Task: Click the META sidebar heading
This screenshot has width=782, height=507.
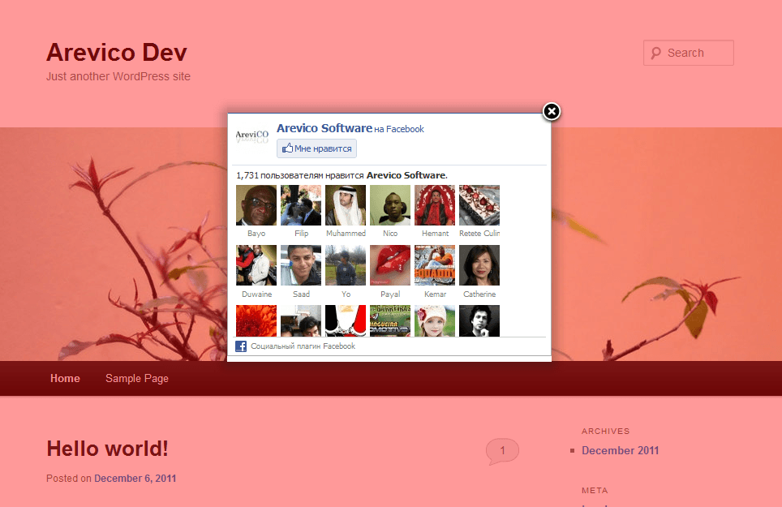Action: tap(595, 491)
